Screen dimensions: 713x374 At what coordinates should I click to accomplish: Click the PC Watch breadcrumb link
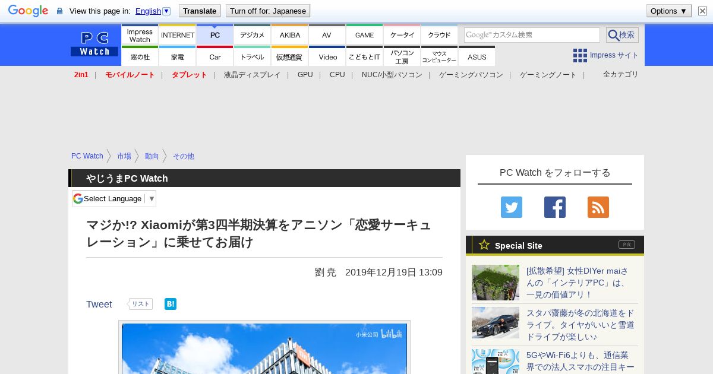point(87,156)
